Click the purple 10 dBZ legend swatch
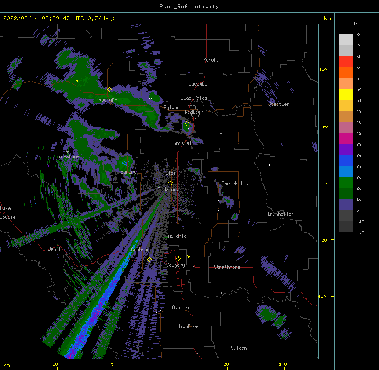This screenshot has width=379, height=370. pyautogui.click(x=346, y=205)
